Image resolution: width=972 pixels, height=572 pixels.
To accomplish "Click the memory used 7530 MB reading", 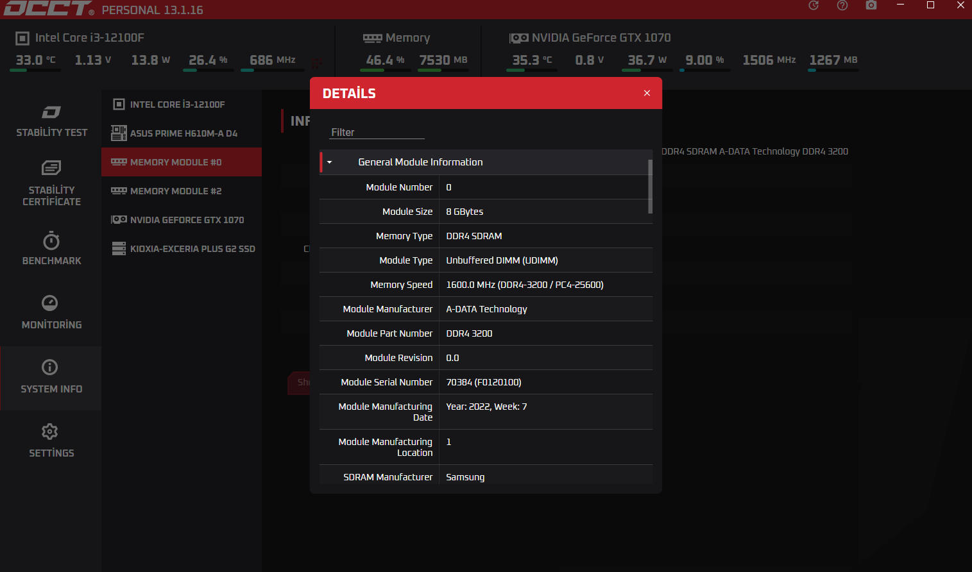I will point(443,60).
